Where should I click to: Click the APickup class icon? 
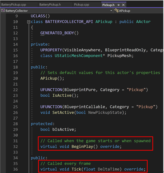117,10
